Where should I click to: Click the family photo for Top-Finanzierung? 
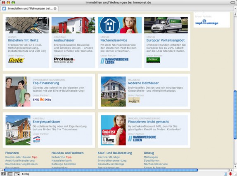click(x=18, y=92)
